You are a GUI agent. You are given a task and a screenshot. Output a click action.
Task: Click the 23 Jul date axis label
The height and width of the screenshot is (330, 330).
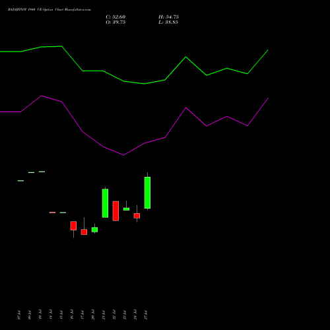point(125,315)
